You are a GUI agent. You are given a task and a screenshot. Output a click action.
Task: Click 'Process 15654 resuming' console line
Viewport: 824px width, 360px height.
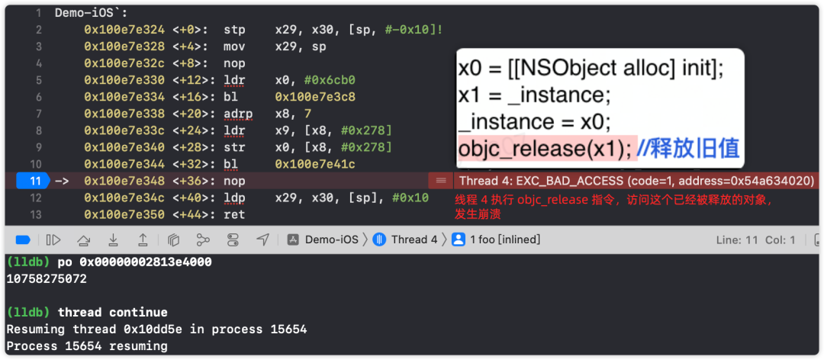point(87,346)
